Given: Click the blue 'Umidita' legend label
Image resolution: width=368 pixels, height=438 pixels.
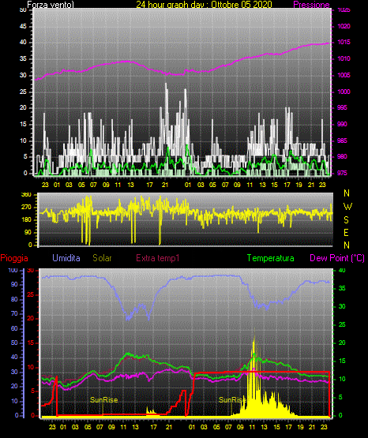Looking at the screenshot, I should pyautogui.click(x=66, y=258).
